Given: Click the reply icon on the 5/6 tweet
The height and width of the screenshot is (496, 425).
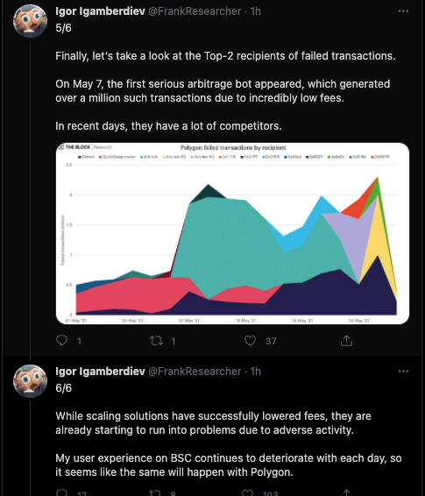Looking at the screenshot, I should [61, 340].
